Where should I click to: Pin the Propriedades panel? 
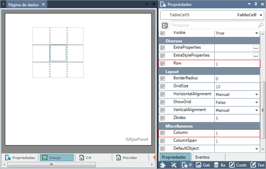point(256,4)
